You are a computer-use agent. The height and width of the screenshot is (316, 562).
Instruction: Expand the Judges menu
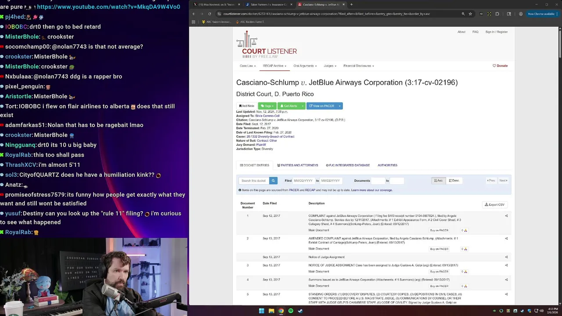point(330,66)
